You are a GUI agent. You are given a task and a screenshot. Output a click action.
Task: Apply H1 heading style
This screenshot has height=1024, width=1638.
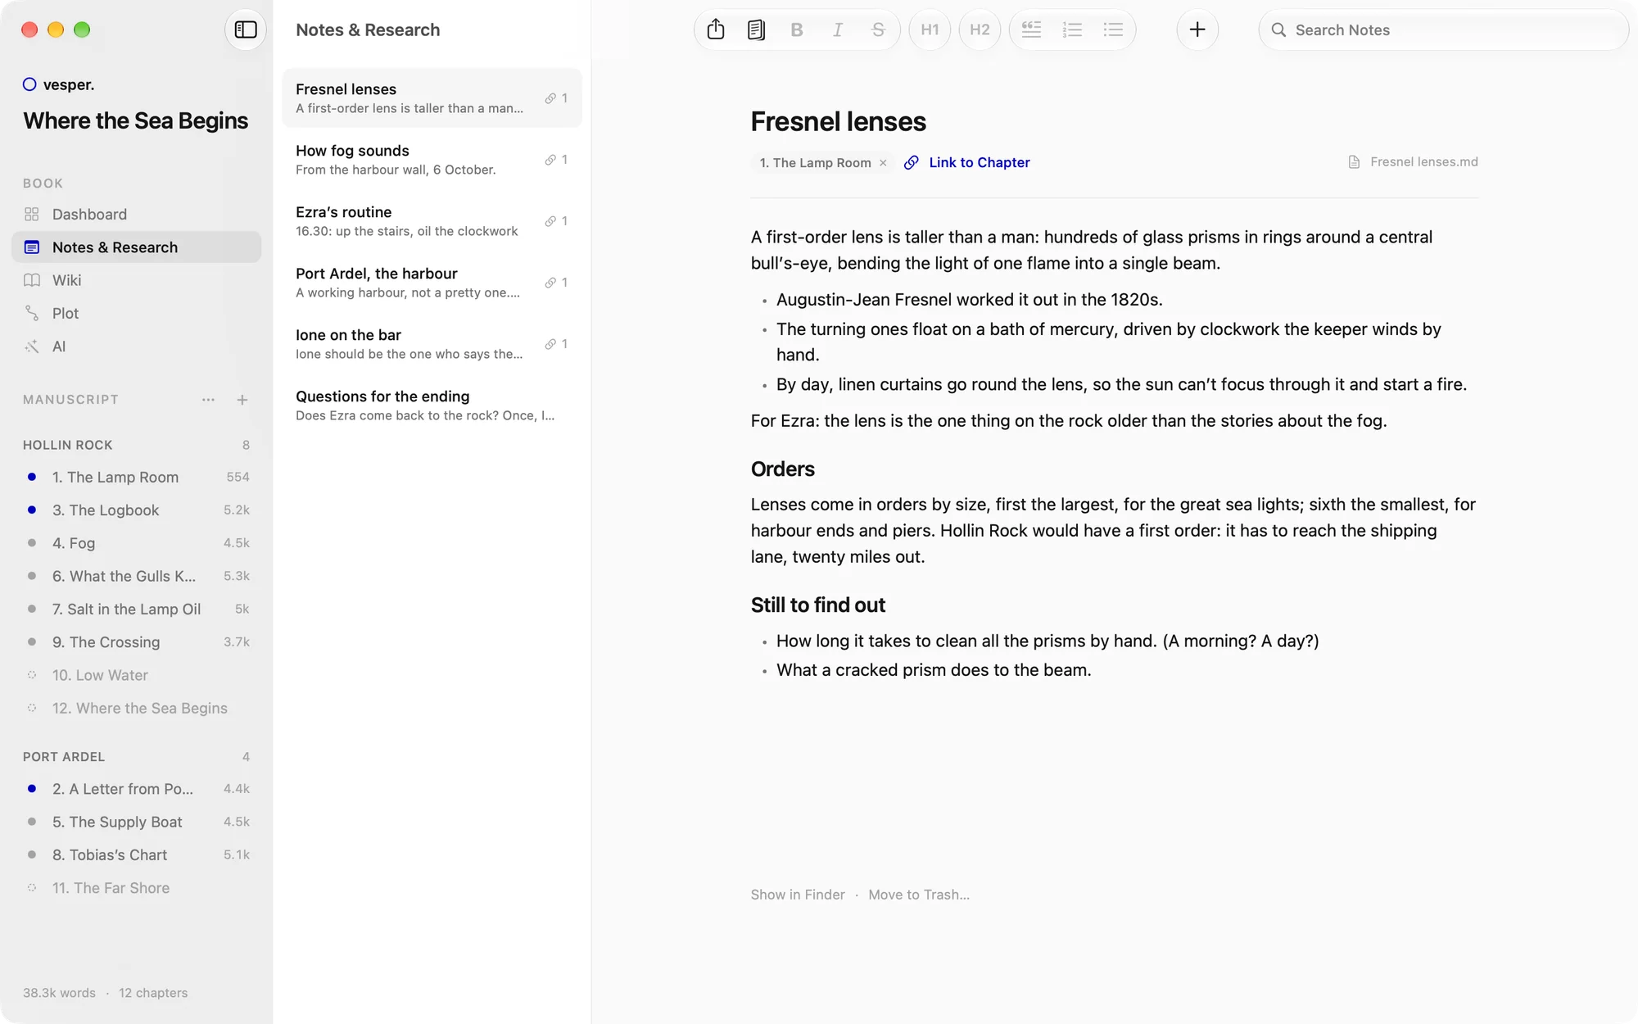[x=930, y=29]
